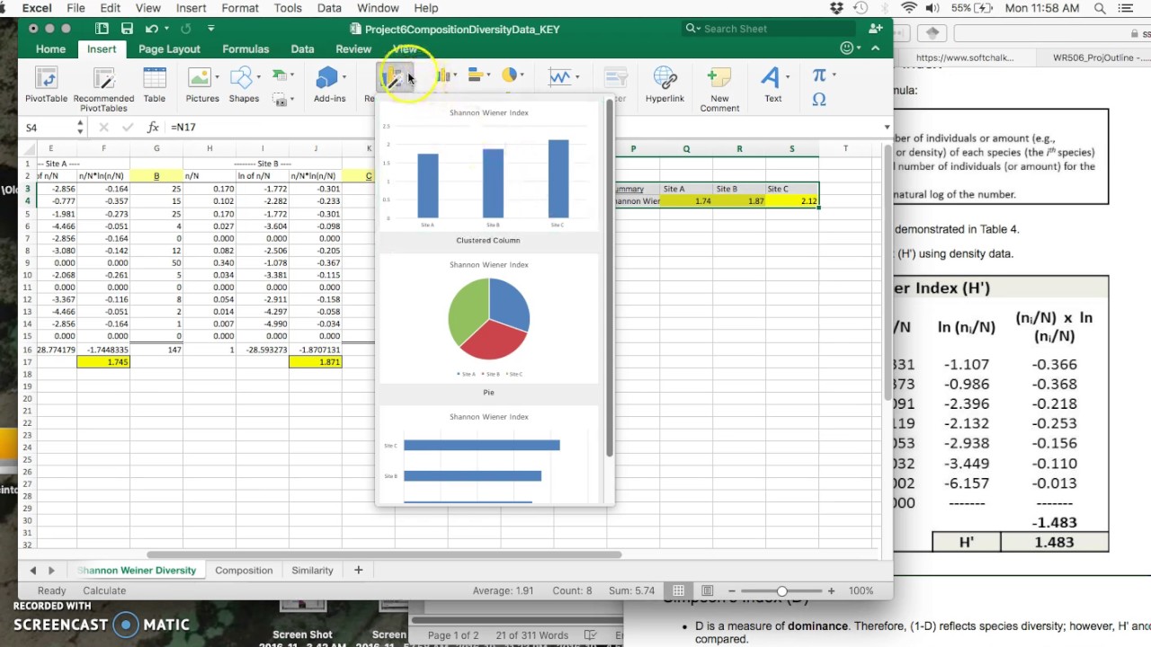Open Shapes dropdown arrow

coord(257,77)
